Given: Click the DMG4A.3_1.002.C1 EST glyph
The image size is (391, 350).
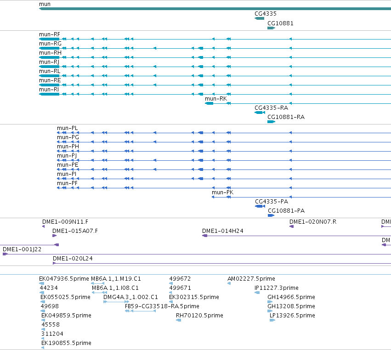Looking at the screenshot, I should [x=116, y=302].
